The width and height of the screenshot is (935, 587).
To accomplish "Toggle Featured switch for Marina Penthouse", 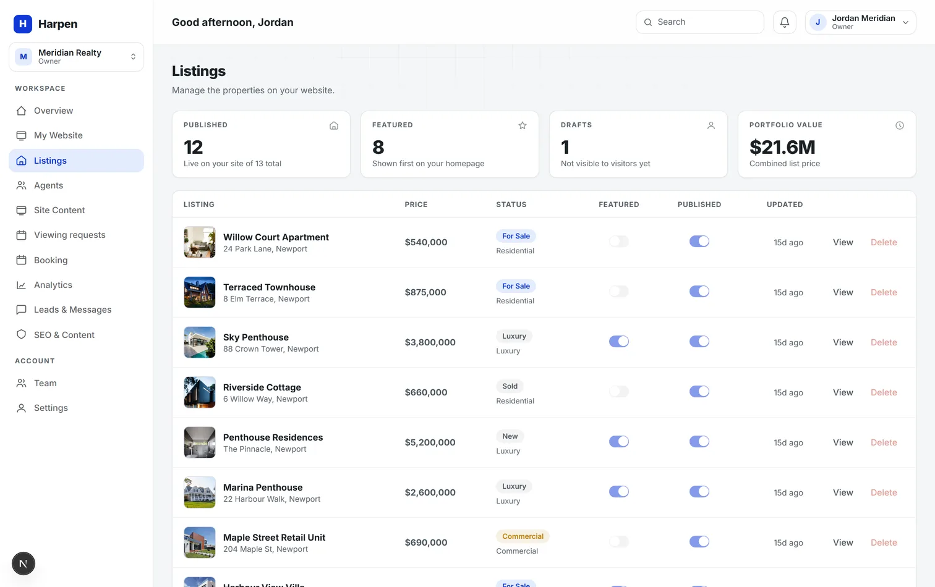I will (x=619, y=492).
